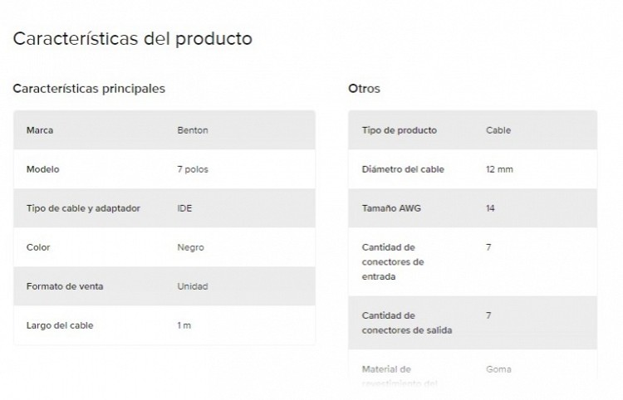The image size is (623, 400).
Task: Expand the faded 'Material de revestimiento' row
Action: tap(473, 375)
